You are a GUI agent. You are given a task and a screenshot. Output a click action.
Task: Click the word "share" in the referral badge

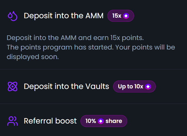coord(114,121)
